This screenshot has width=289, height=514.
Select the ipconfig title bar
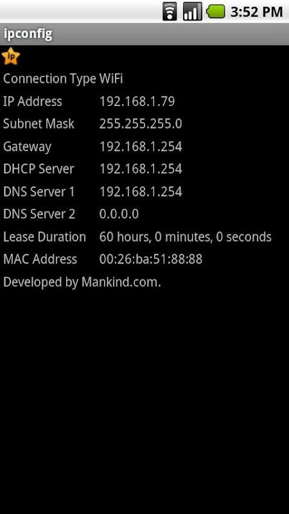click(144, 34)
